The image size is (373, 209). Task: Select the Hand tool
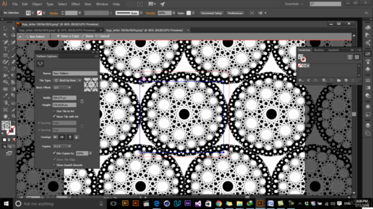pos(5,116)
